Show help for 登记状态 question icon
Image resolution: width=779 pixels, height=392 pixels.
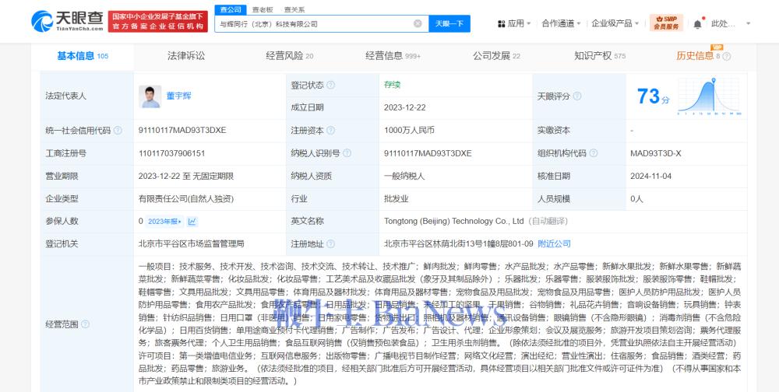pos(330,85)
